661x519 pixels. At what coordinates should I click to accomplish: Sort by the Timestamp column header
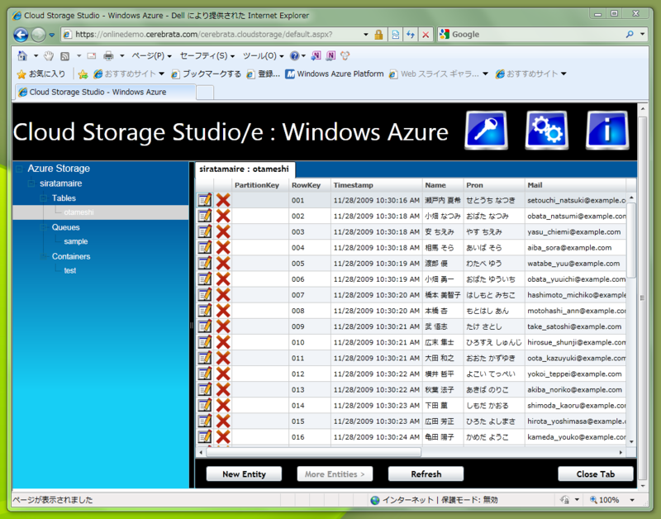coord(377,185)
